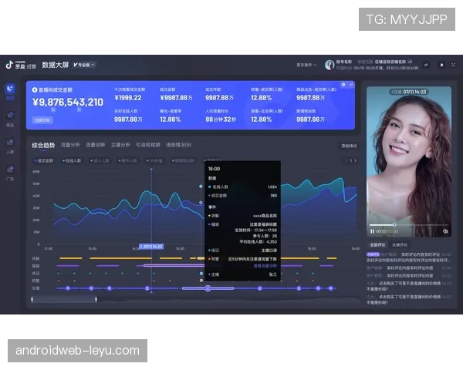Open the settings gear on blue metrics card

343,85
